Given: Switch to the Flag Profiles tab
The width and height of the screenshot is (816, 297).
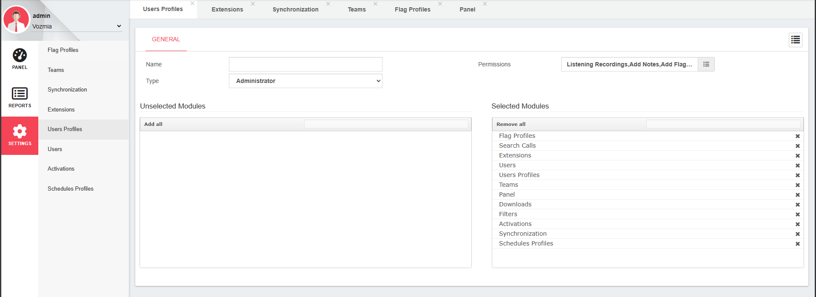Looking at the screenshot, I should 412,9.
